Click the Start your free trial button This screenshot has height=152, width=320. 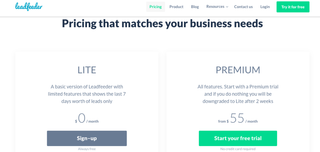pyautogui.click(x=238, y=138)
